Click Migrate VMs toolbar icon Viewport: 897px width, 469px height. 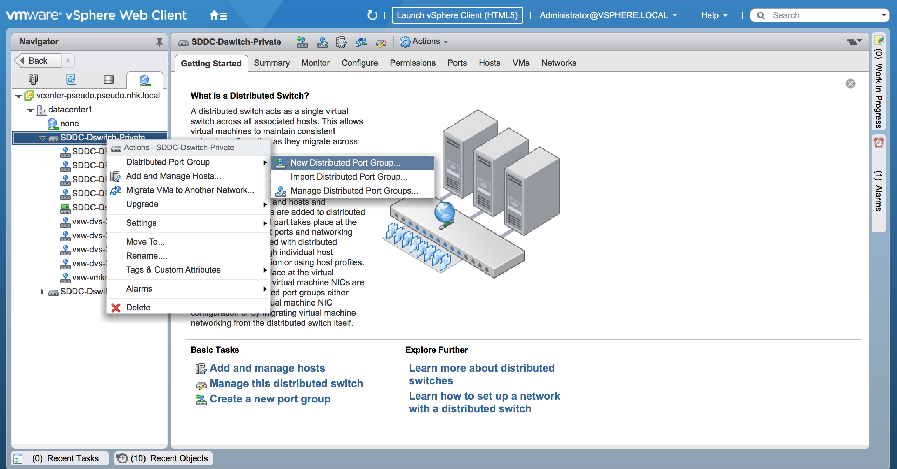(361, 42)
